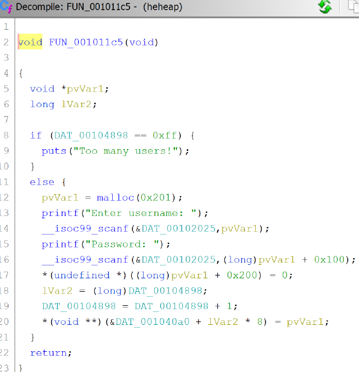Click "Too many users!" string literal
This screenshot has width=359, height=372.
pos(126,151)
